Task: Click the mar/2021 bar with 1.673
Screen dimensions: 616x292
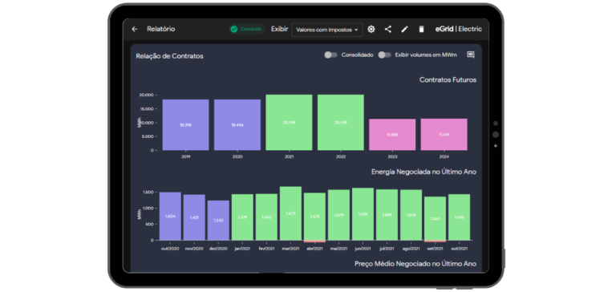Action: click(x=290, y=213)
